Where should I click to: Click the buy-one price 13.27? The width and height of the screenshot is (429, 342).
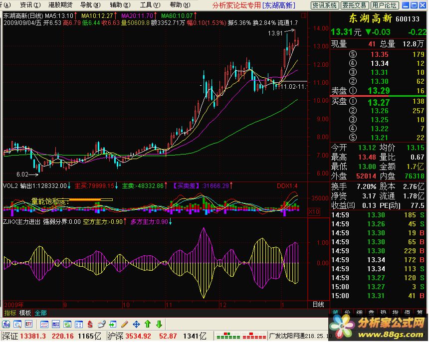pos(379,103)
